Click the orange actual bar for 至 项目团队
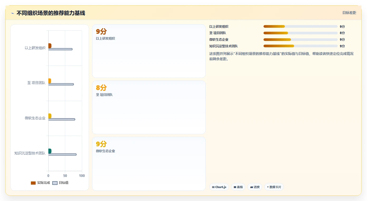The width and height of the screenshot is (367, 201). click(x=50, y=81)
